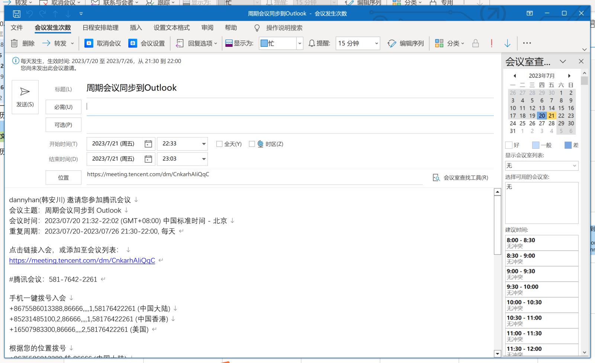Open the 插入 ribbon tab
Image resolution: width=595 pixels, height=363 pixels.
(x=136, y=28)
